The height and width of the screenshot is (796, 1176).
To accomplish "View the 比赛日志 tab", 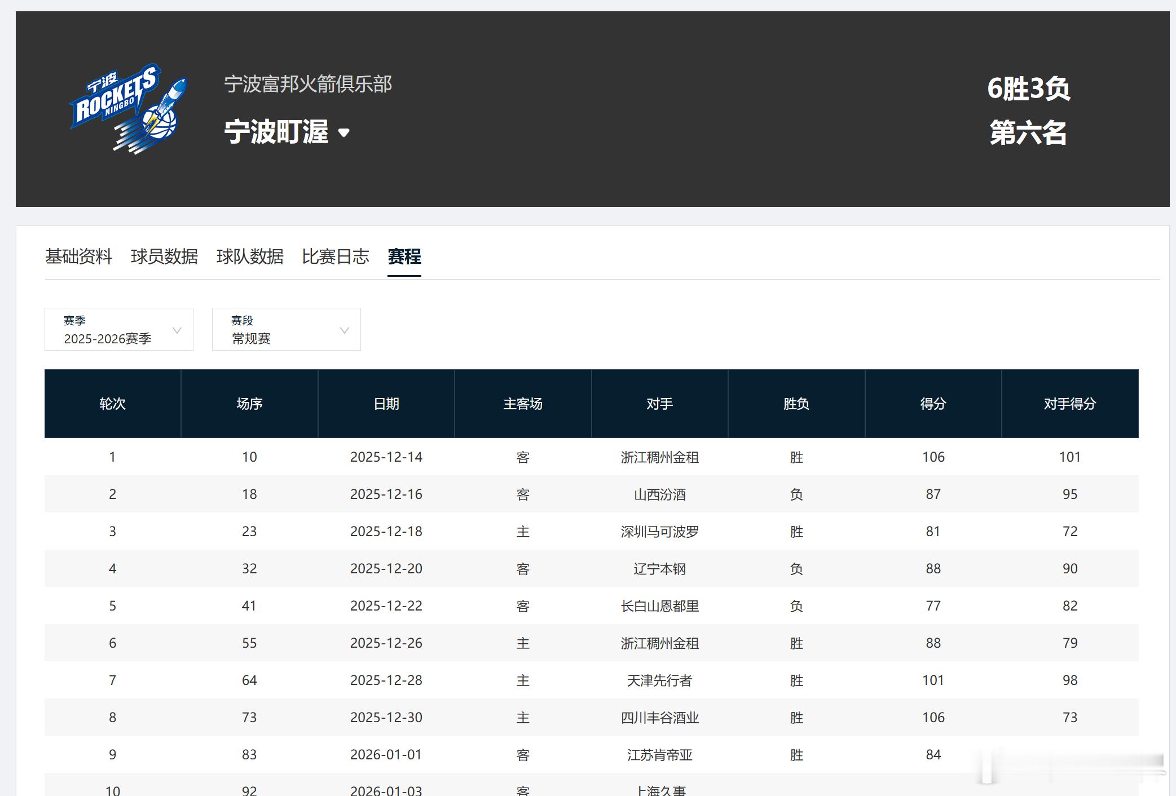I will tap(335, 257).
